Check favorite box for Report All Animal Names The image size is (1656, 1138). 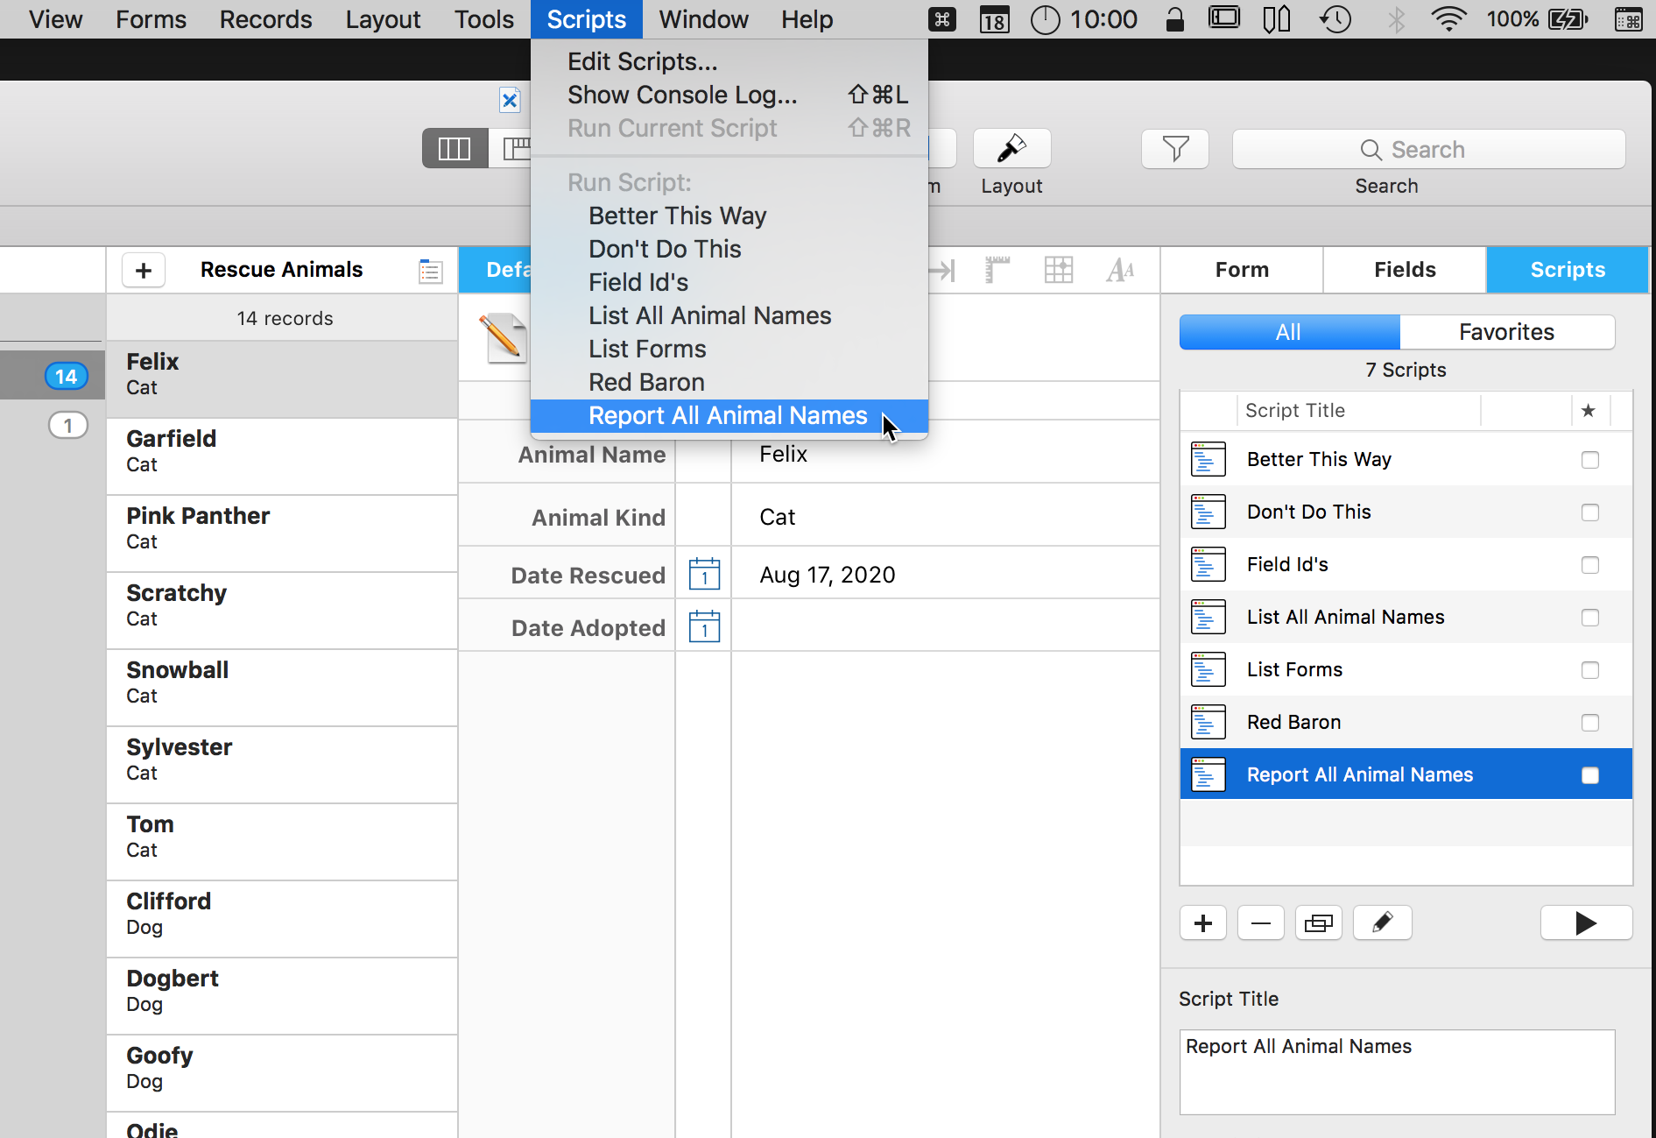click(1589, 775)
